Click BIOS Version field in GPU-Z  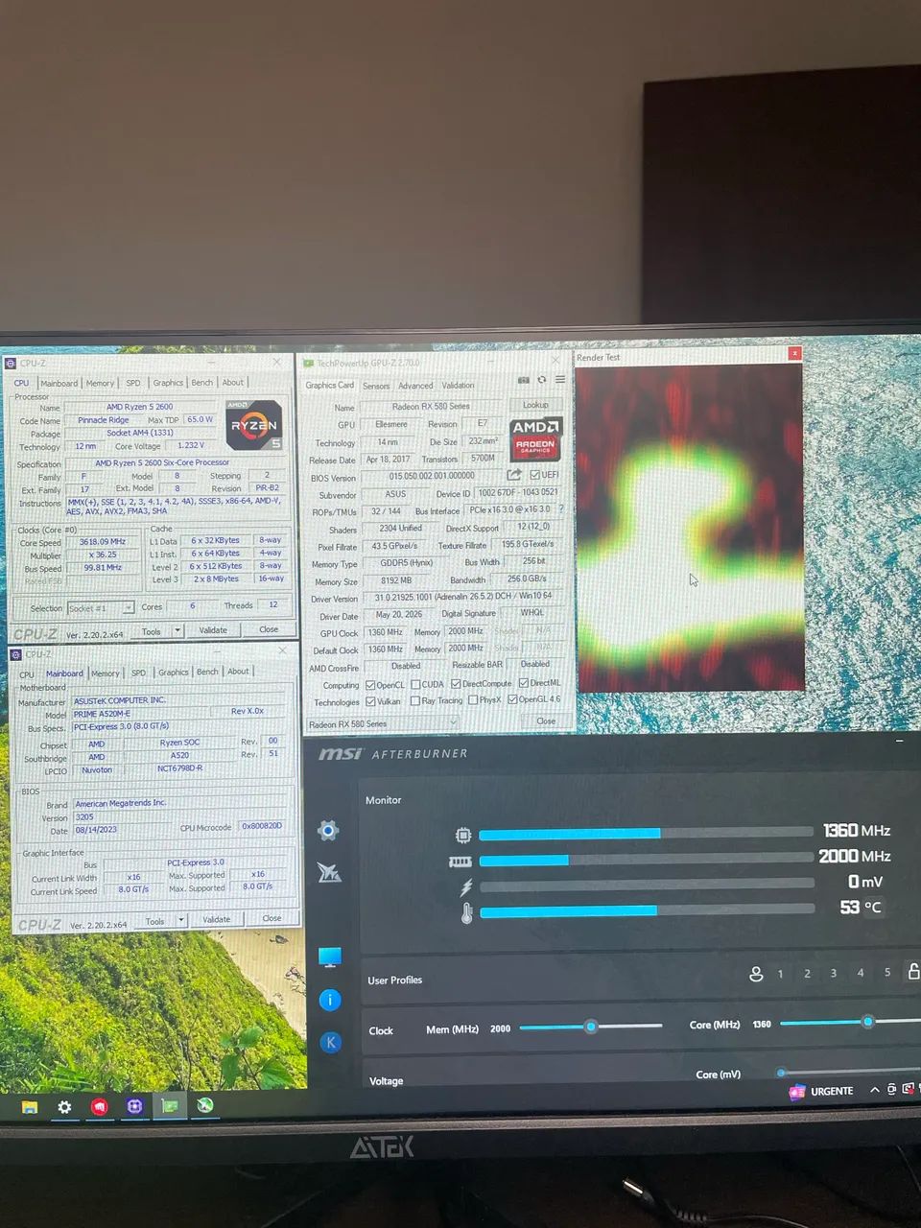[x=432, y=476]
